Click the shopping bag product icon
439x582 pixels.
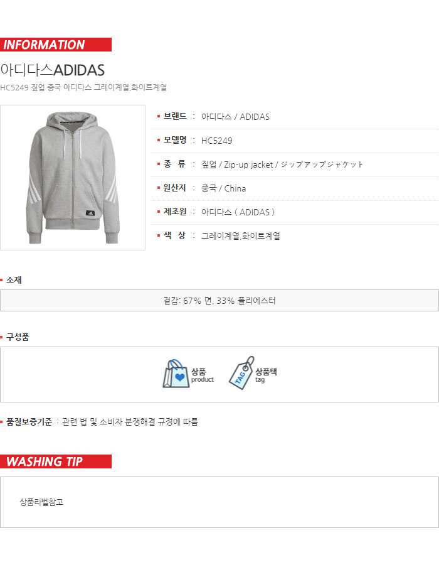[176, 374]
